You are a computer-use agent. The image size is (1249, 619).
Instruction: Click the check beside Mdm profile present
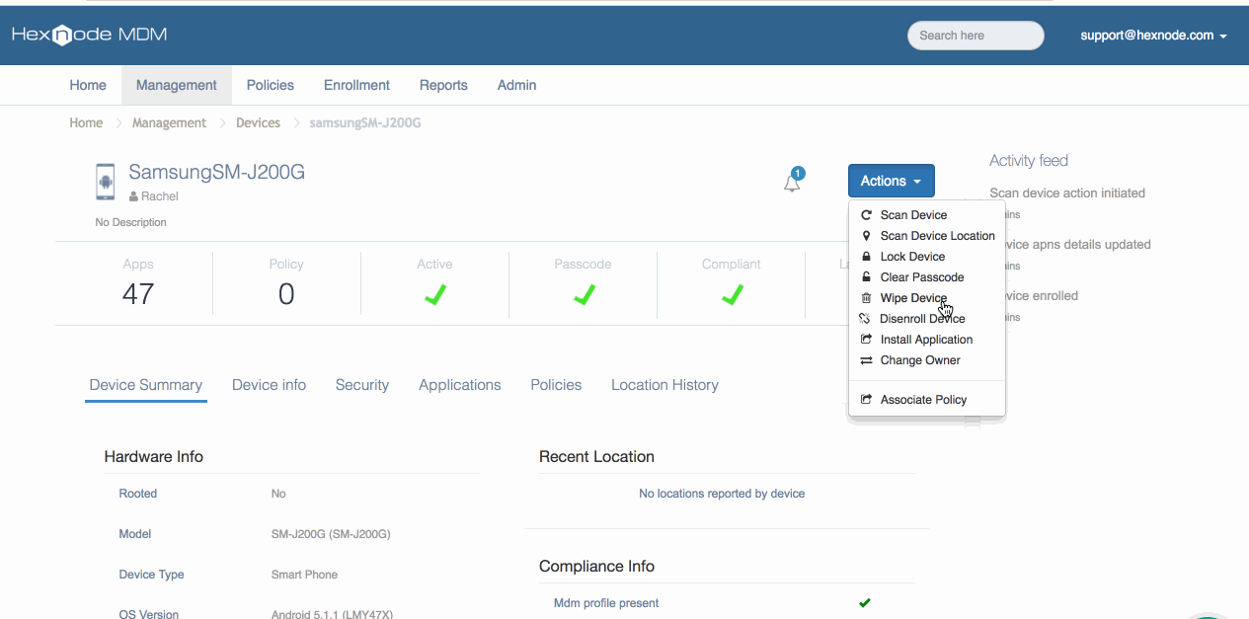click(x=865, y=603)
